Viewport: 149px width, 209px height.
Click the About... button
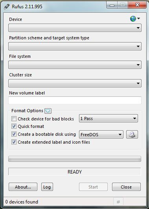(23, 187)
